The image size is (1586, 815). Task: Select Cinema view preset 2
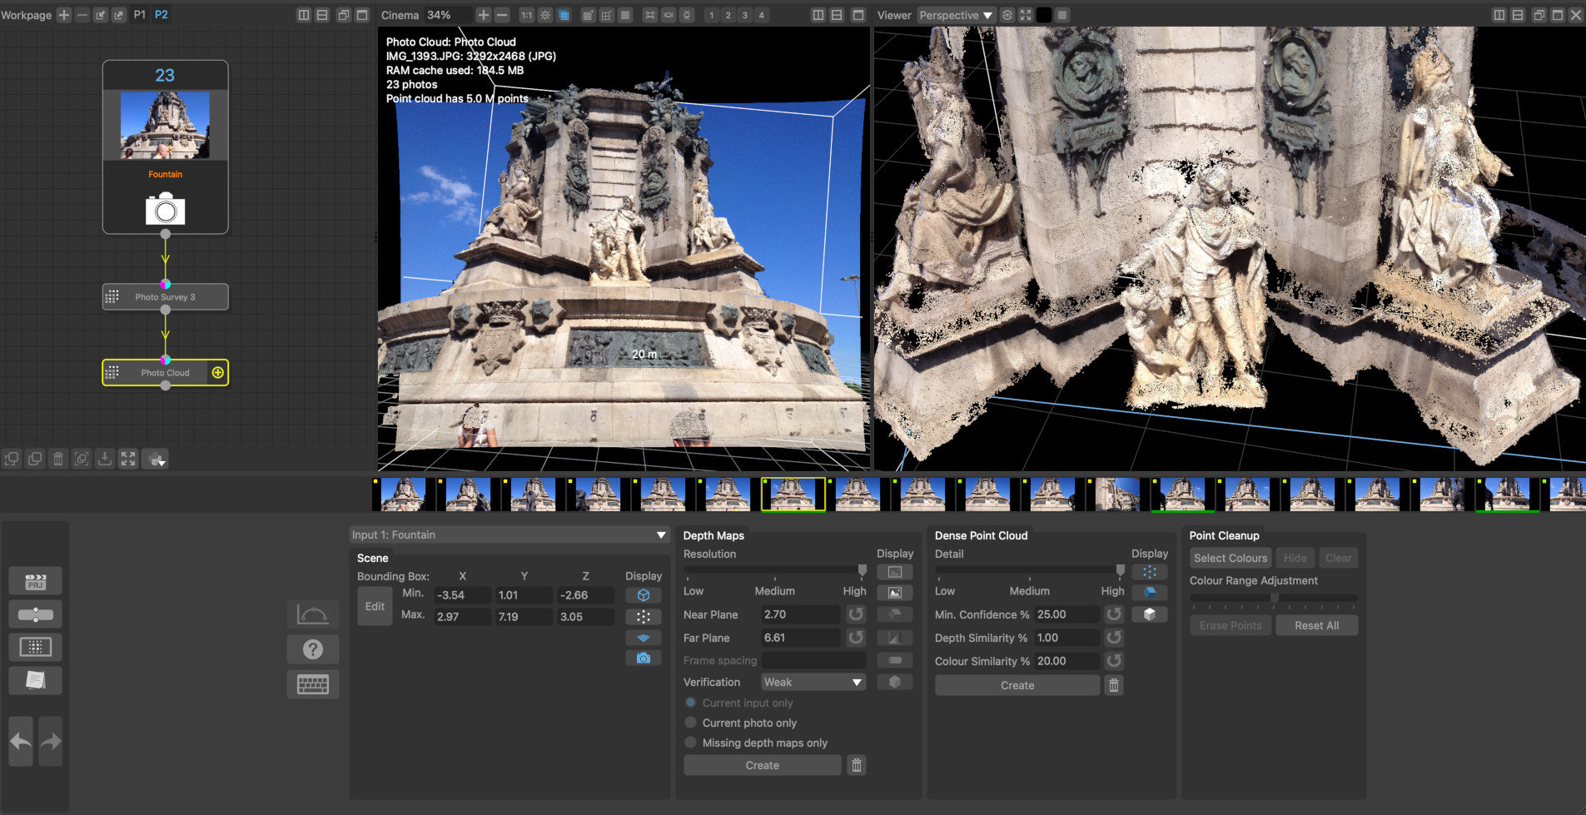(x=728, y=15)
